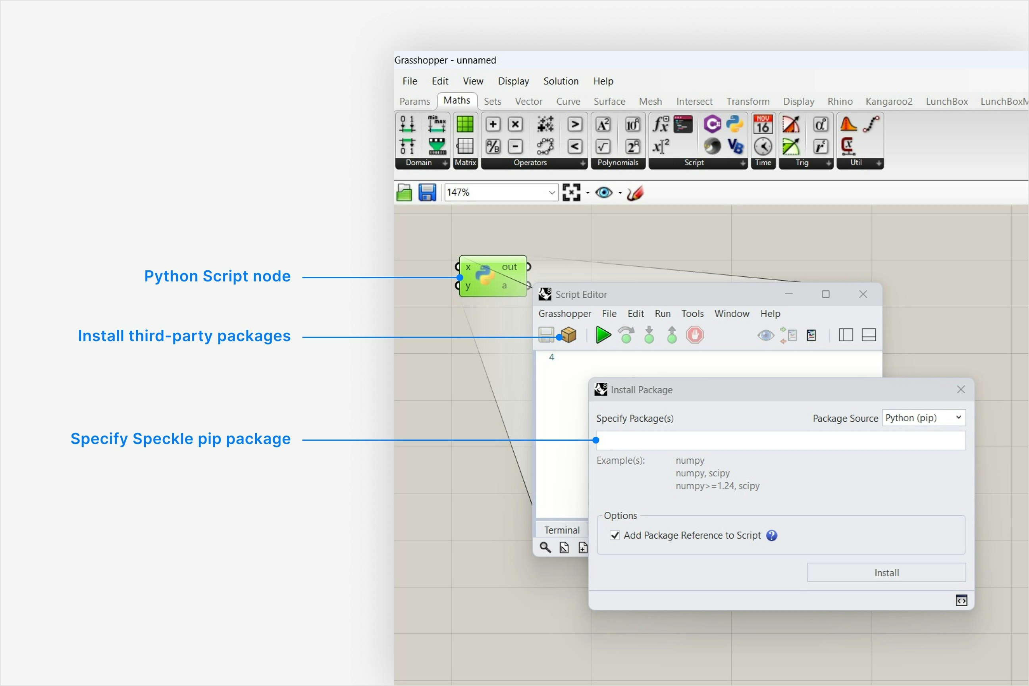
Task: Click the Python 3 Script component icon
Action: click(x=734, y=124)
